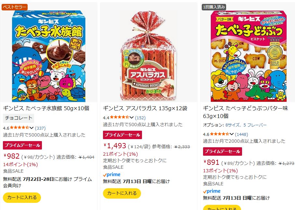Click the ギンビス たべっ子水族館 50g×10個 title
Viewport: 295px width, 210px height.
click(x=46, y=108)
